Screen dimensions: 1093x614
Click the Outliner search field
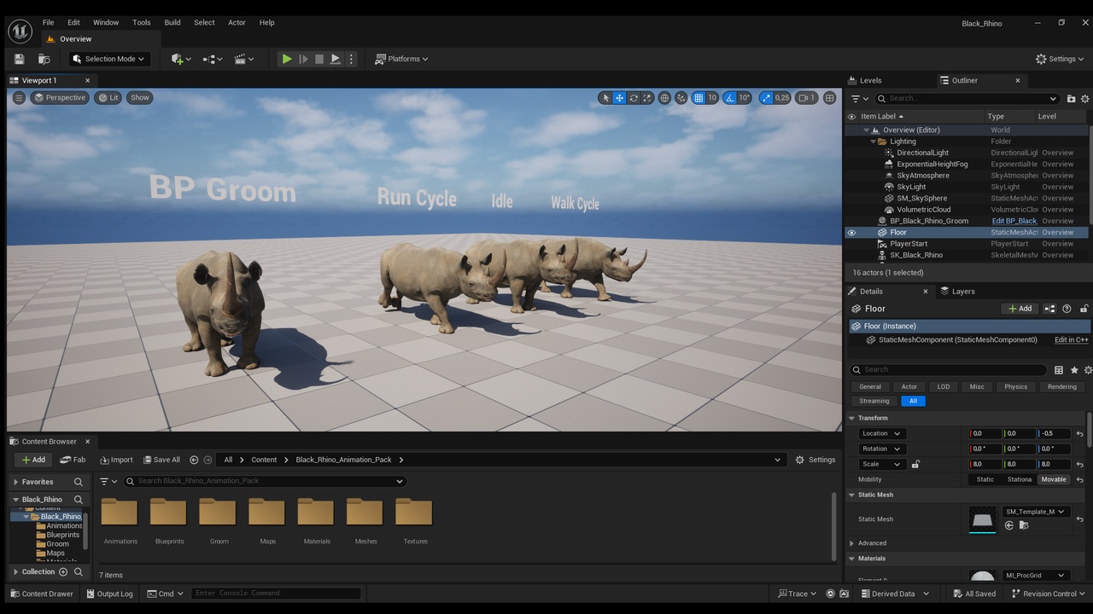tap(967, 99)
